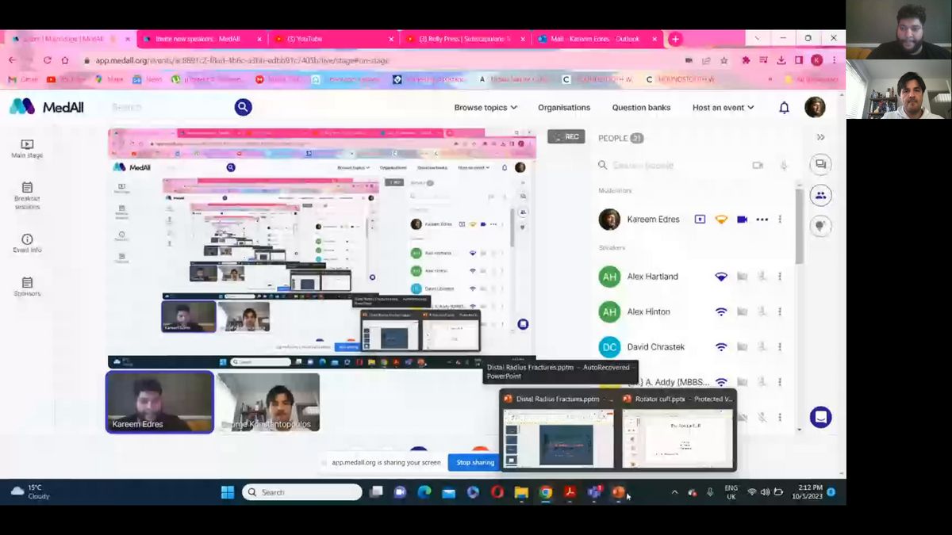Open Alex Hartland's vertical options menu

(x=780, y=277)
